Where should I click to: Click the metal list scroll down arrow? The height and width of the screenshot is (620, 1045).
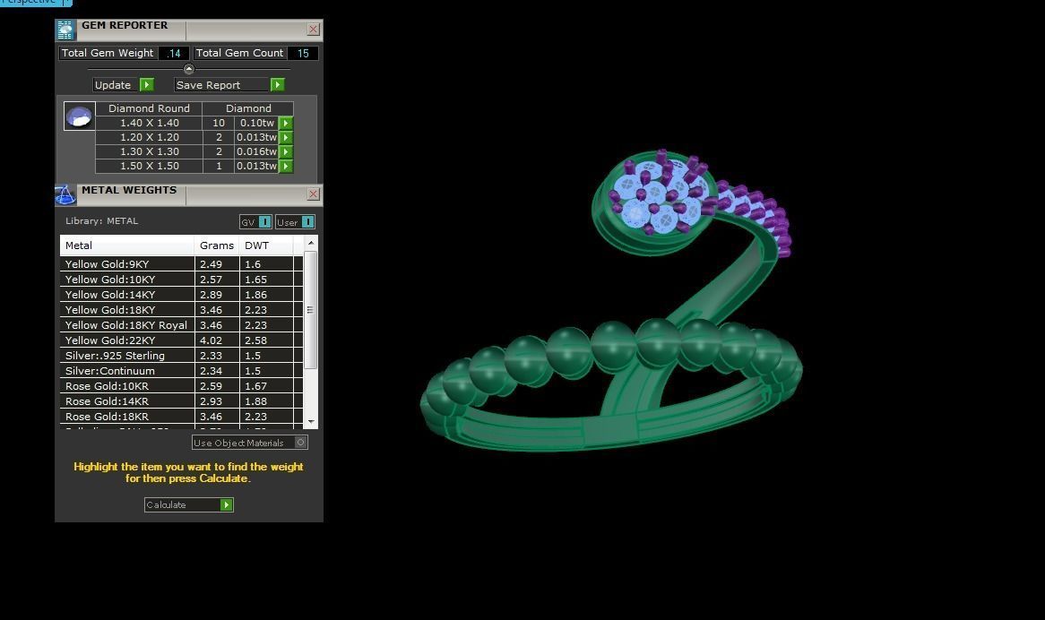tap(311, 422)
